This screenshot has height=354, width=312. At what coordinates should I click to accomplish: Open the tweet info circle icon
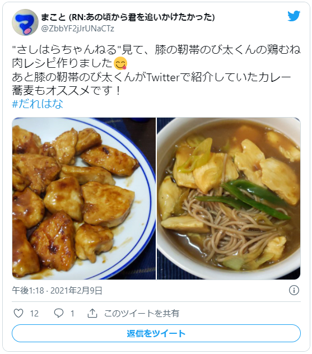tap(294, 290)
